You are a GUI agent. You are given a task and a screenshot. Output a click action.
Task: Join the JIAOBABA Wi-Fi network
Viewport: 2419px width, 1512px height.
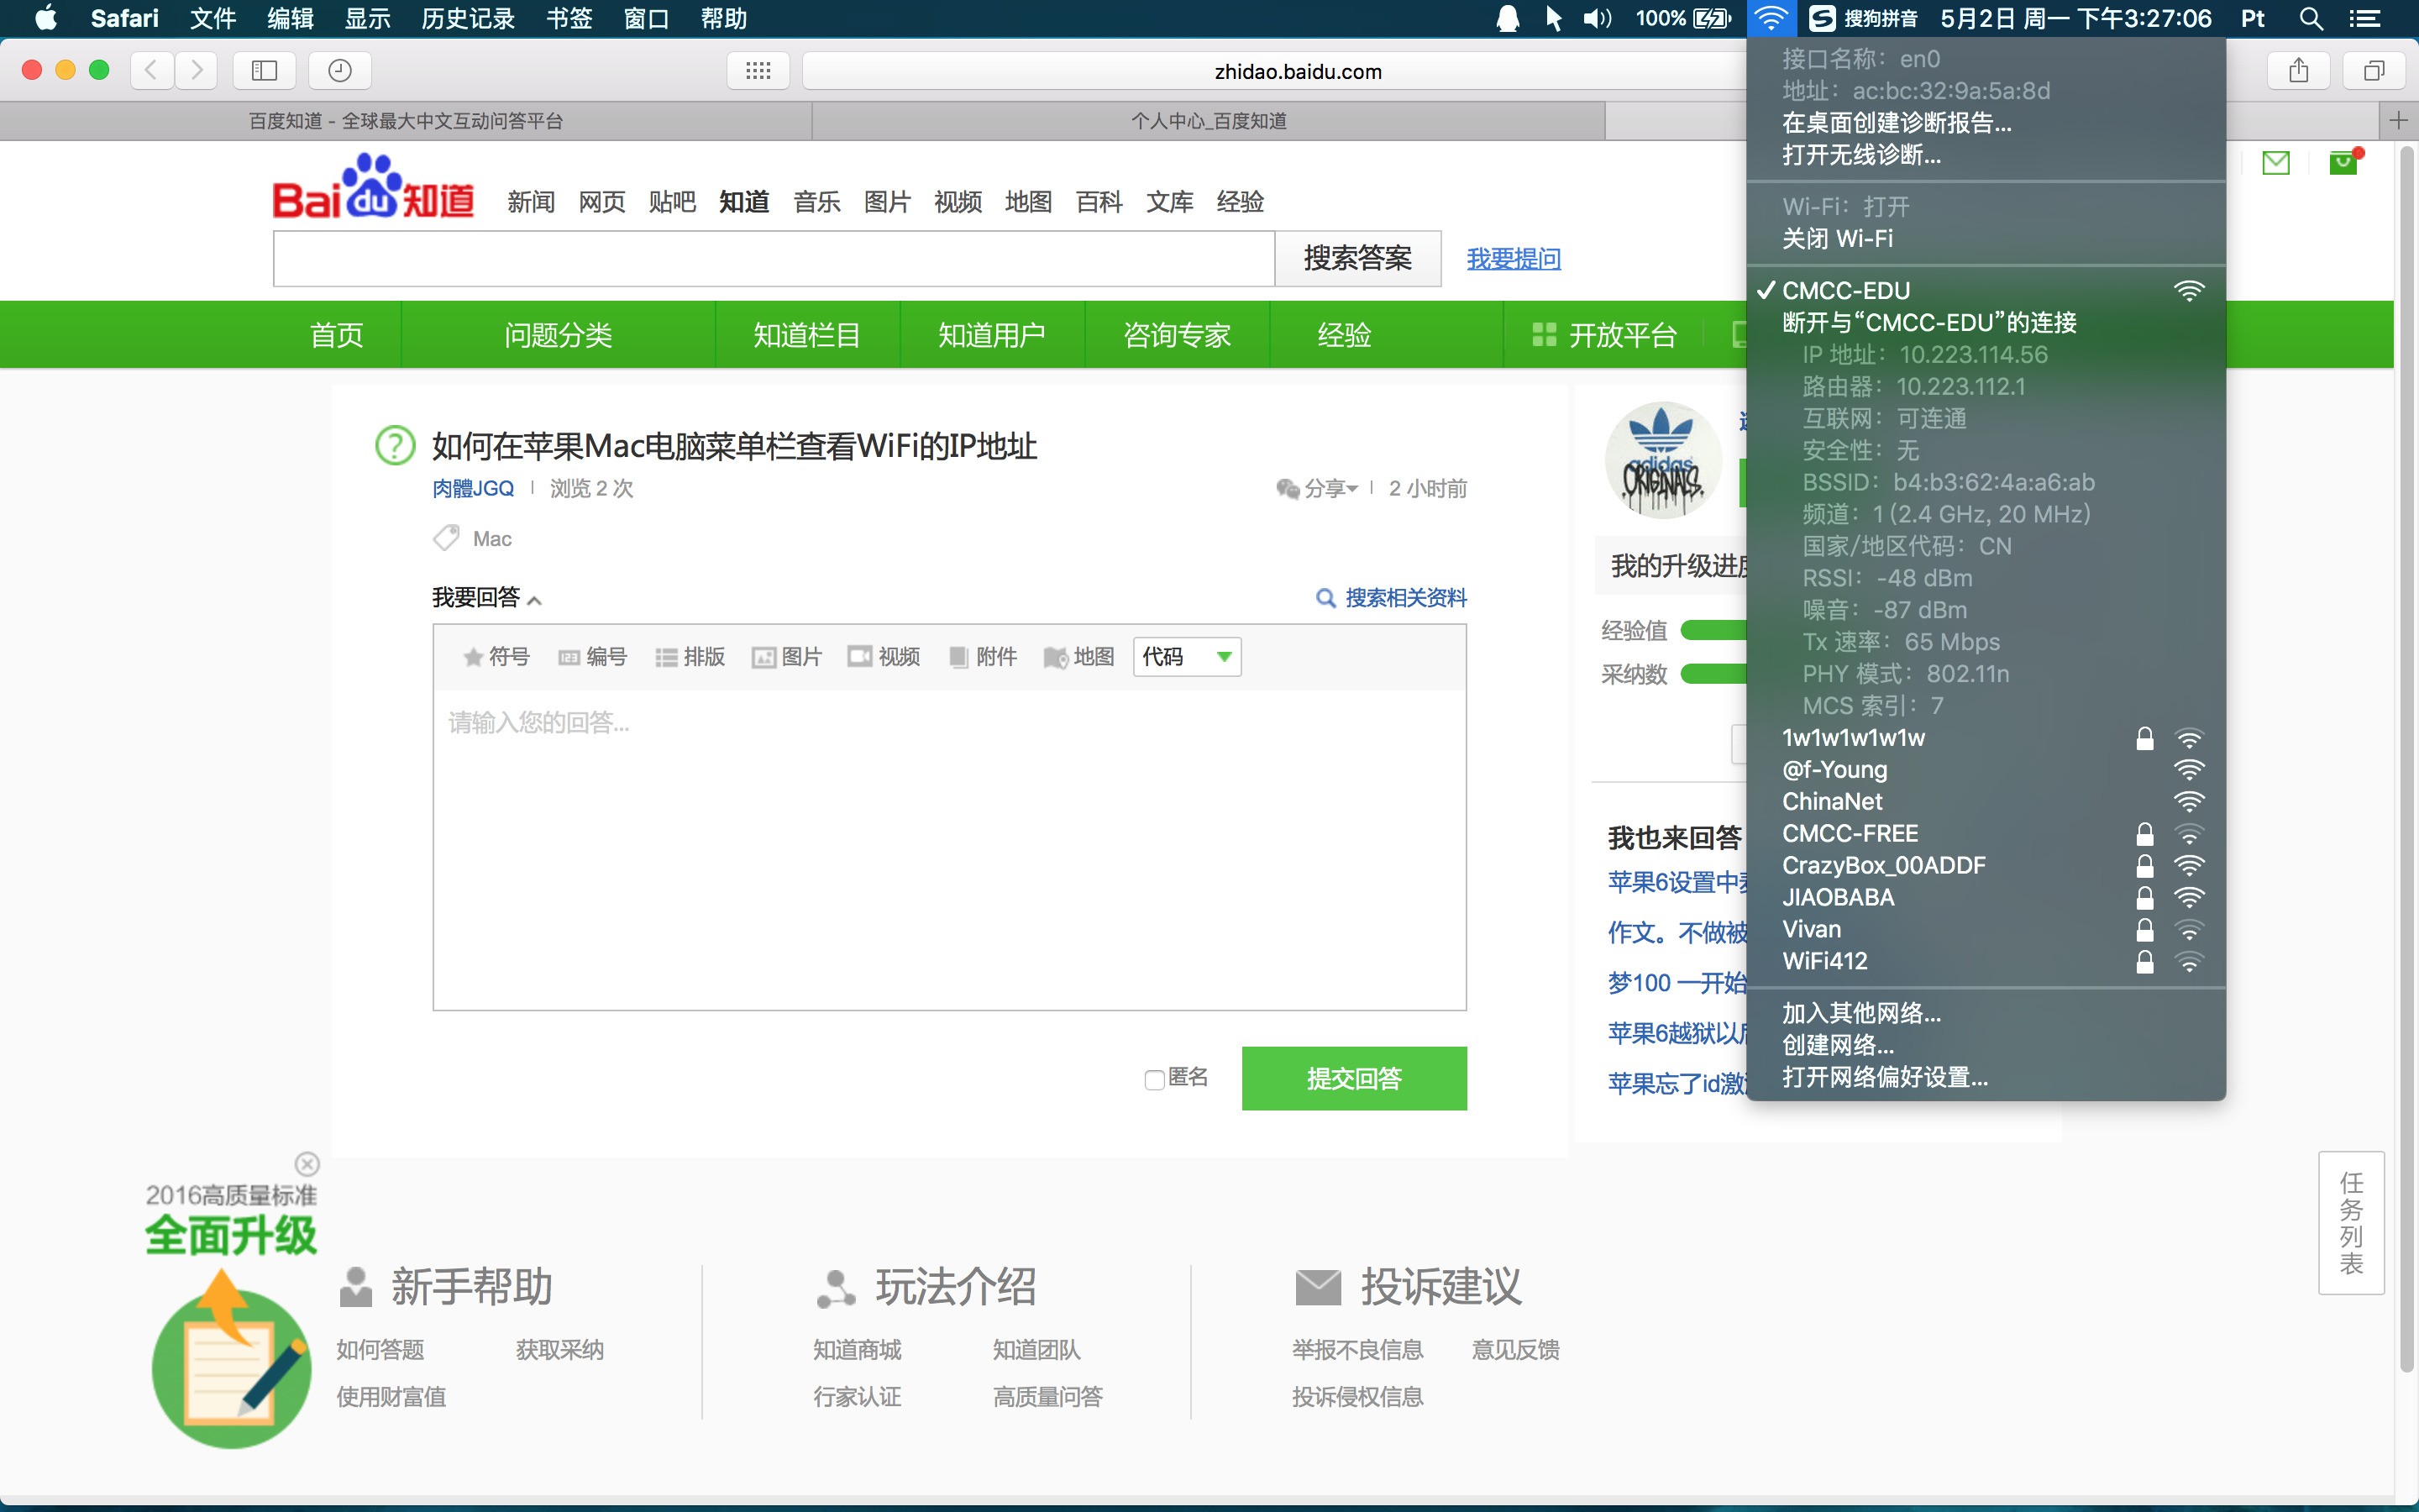click(1986, 898)
